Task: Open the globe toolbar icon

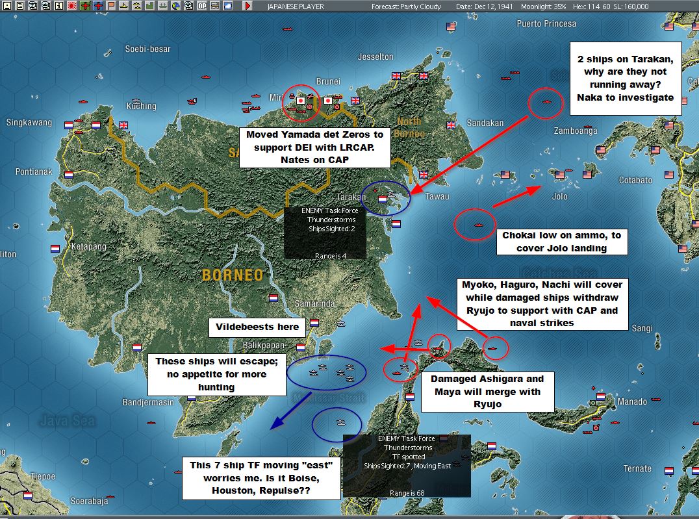Action: tap(175, 6)
